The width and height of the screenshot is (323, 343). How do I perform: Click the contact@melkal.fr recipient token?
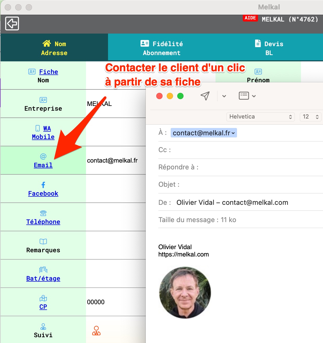pos(203,133)
